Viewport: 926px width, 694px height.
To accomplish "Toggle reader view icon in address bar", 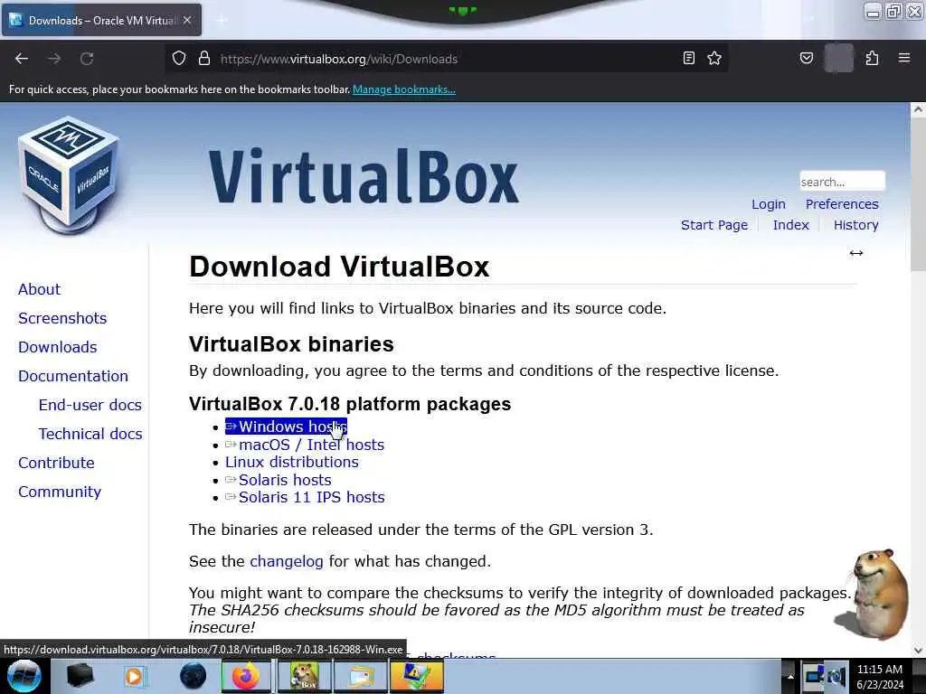I will [x=688, y=58].
